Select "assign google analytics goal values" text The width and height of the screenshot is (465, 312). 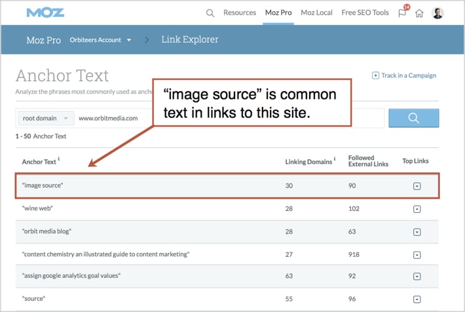(x=71, y=275)
